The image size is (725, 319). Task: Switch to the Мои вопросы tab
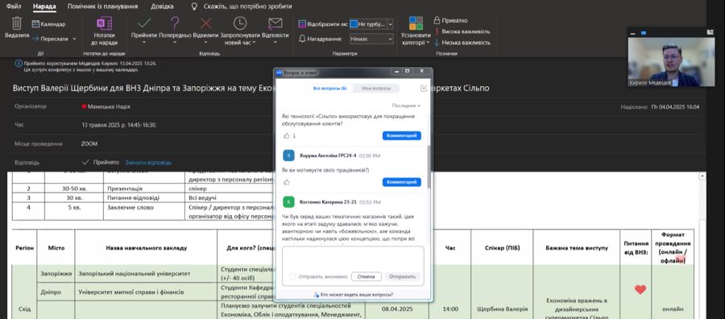click(x=375, y=89)
